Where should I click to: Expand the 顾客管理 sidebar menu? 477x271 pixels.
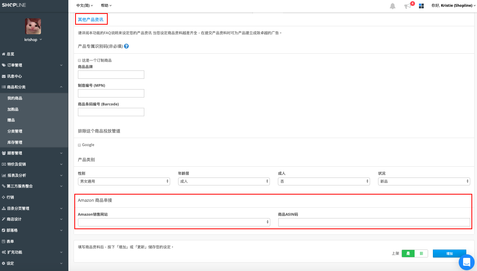pyautogui.click(x=61, y=153)
